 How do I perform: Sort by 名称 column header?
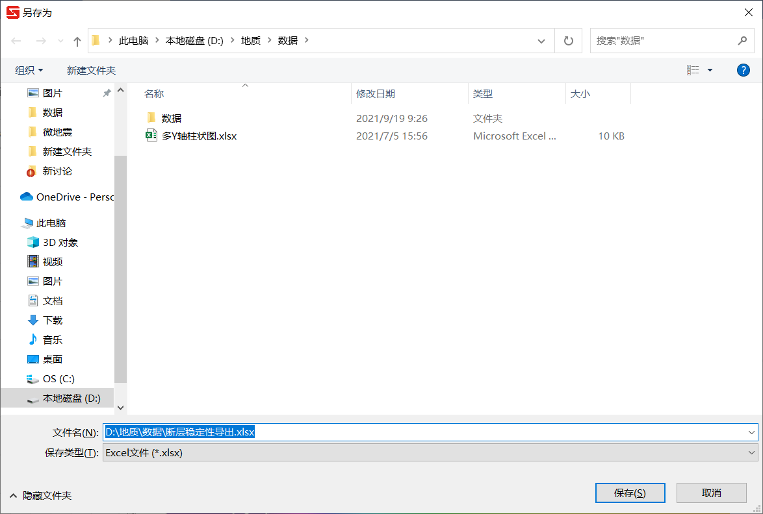[x=154, y=93]
